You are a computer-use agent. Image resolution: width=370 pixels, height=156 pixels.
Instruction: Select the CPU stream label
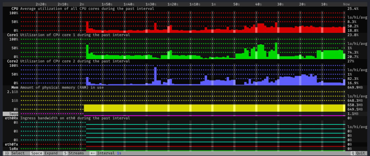[x=15, y=9]
